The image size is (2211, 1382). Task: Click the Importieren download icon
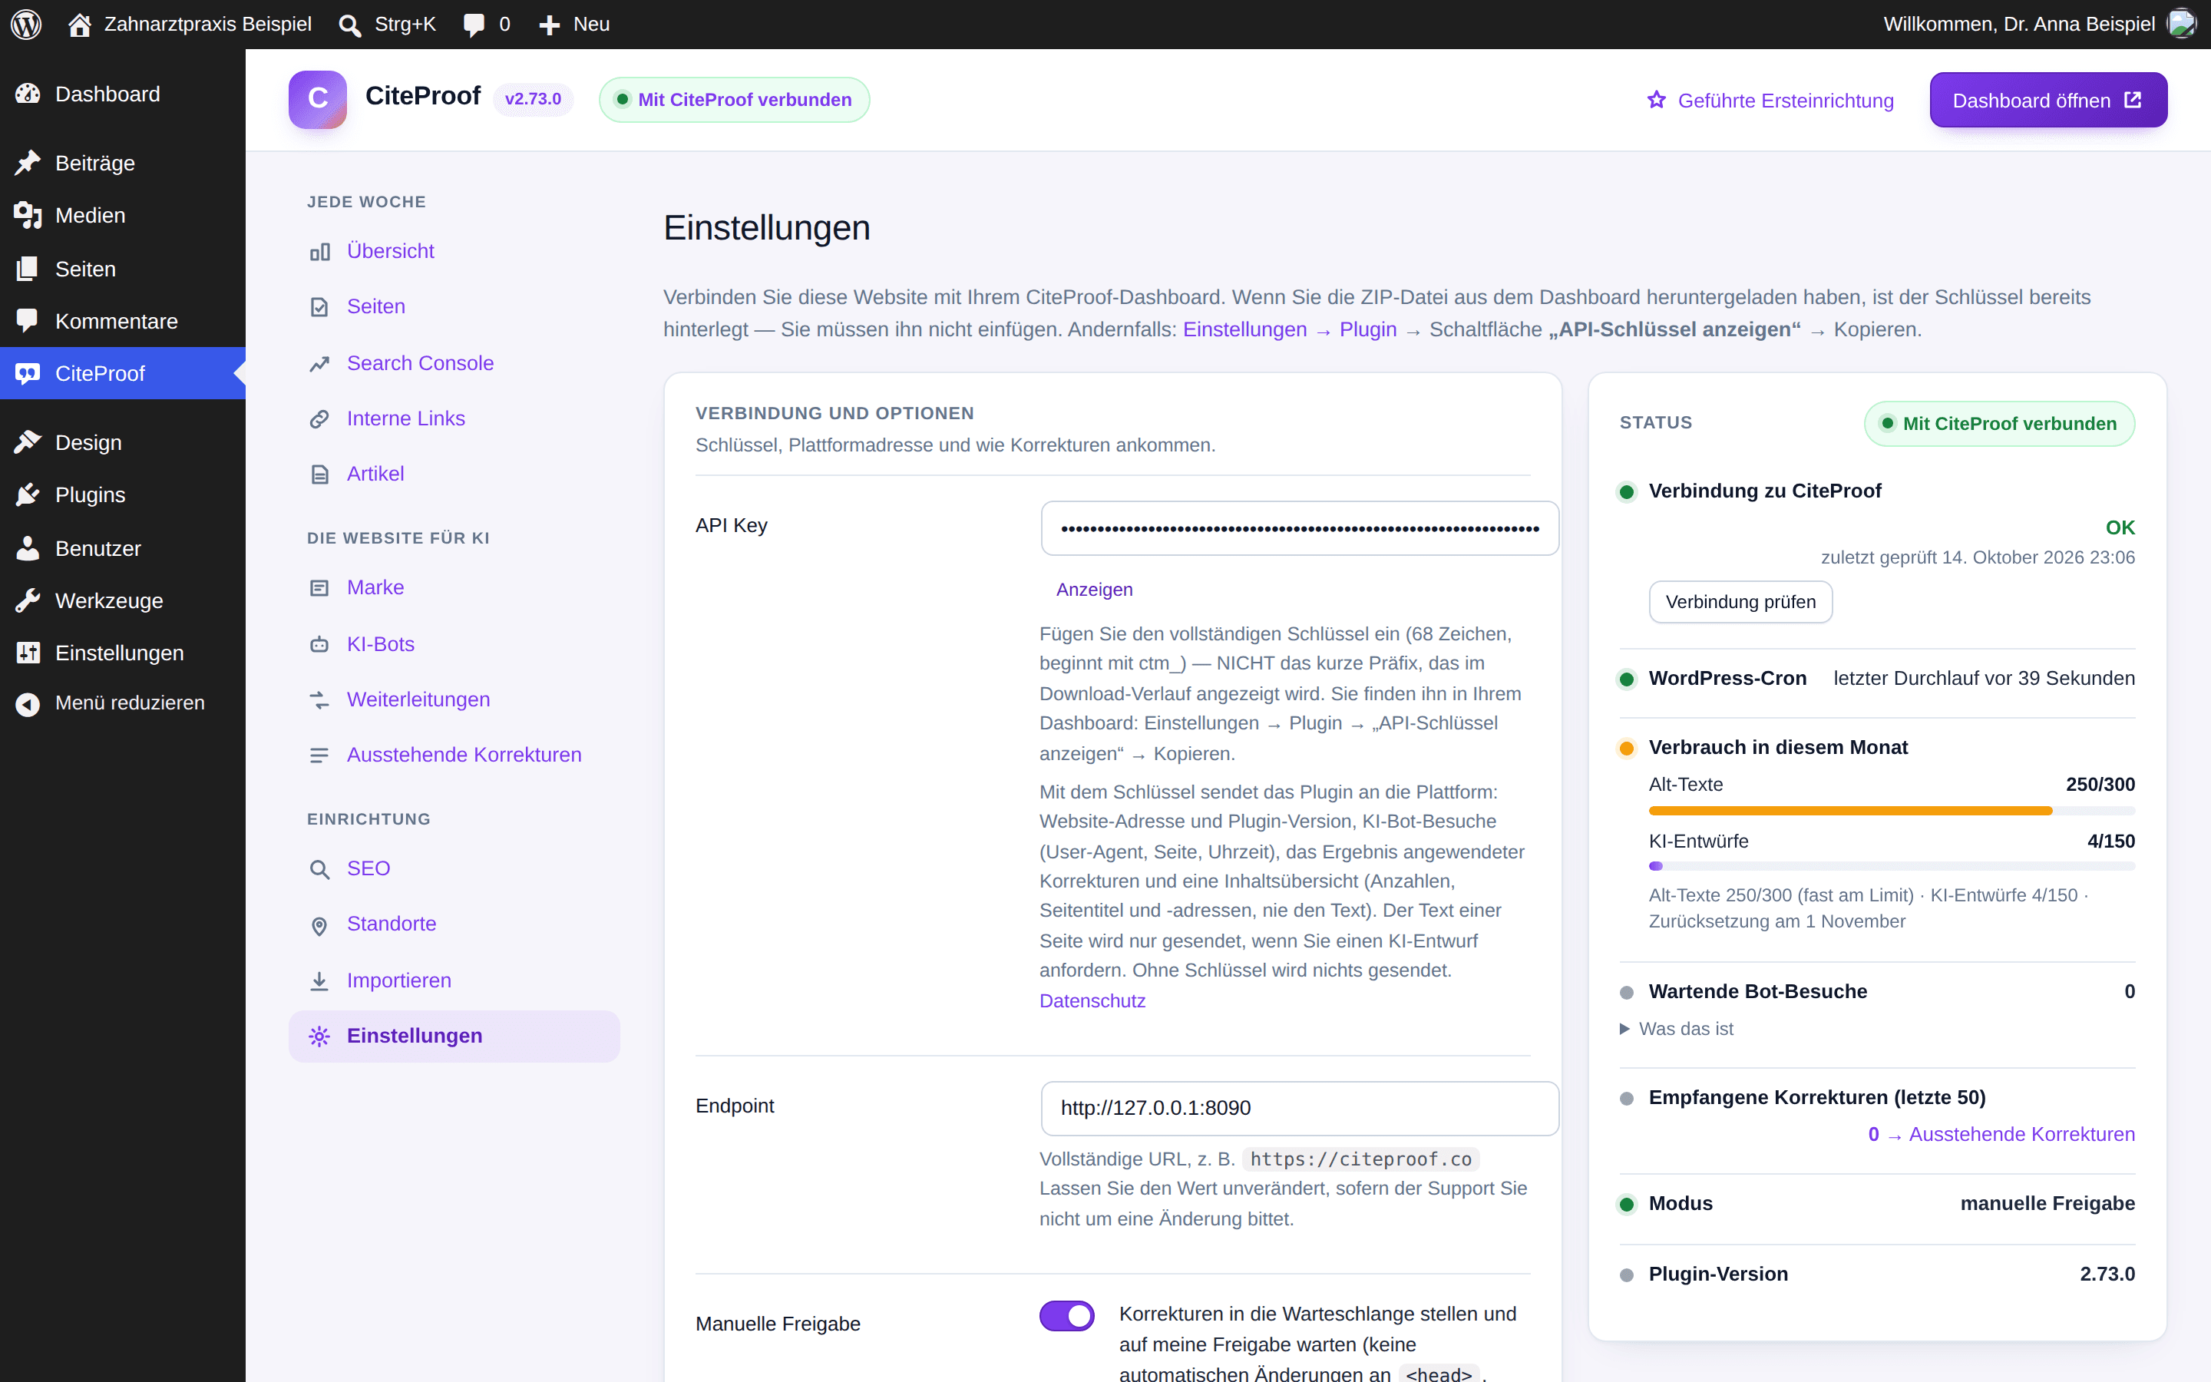click(x=319, y=980)
